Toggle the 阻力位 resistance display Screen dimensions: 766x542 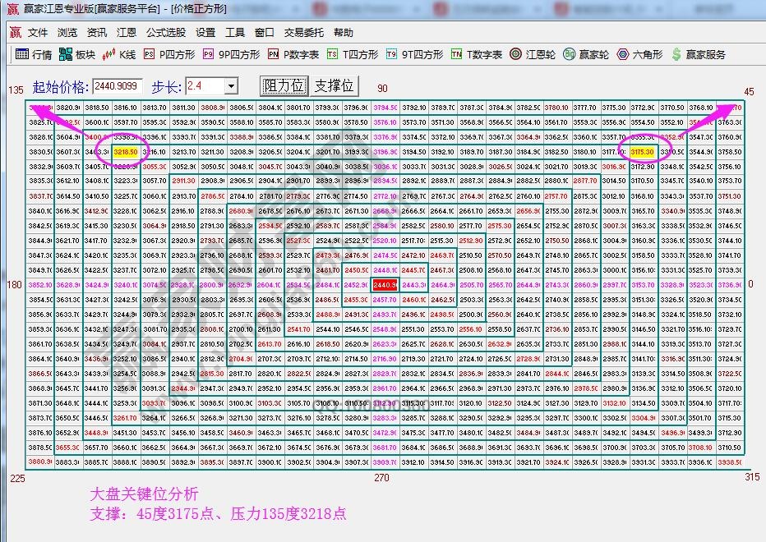point(284,86)
